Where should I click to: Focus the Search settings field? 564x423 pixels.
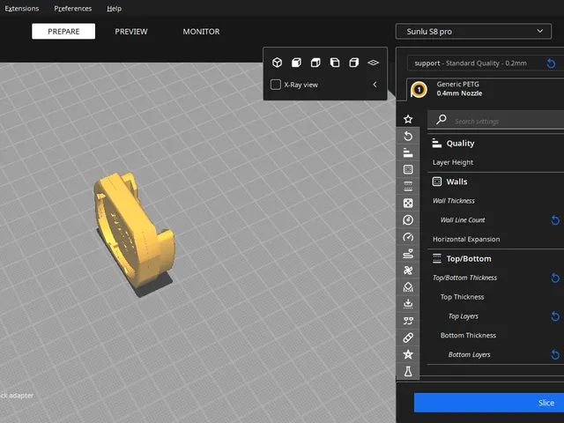click(x=495, y=121)
